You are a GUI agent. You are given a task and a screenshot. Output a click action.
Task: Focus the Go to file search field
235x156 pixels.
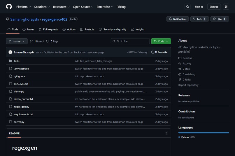(x=130, y=41)
